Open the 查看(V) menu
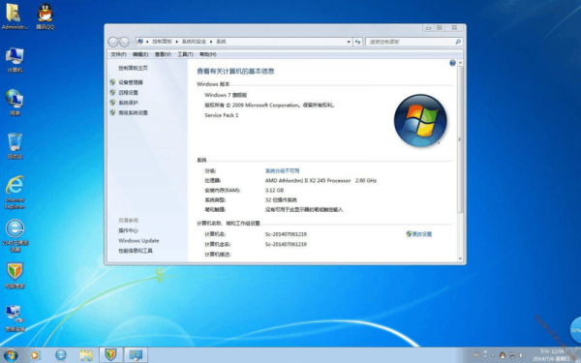Image resolution: width=581 pixels, height=363 pixels. click(163, 54)
